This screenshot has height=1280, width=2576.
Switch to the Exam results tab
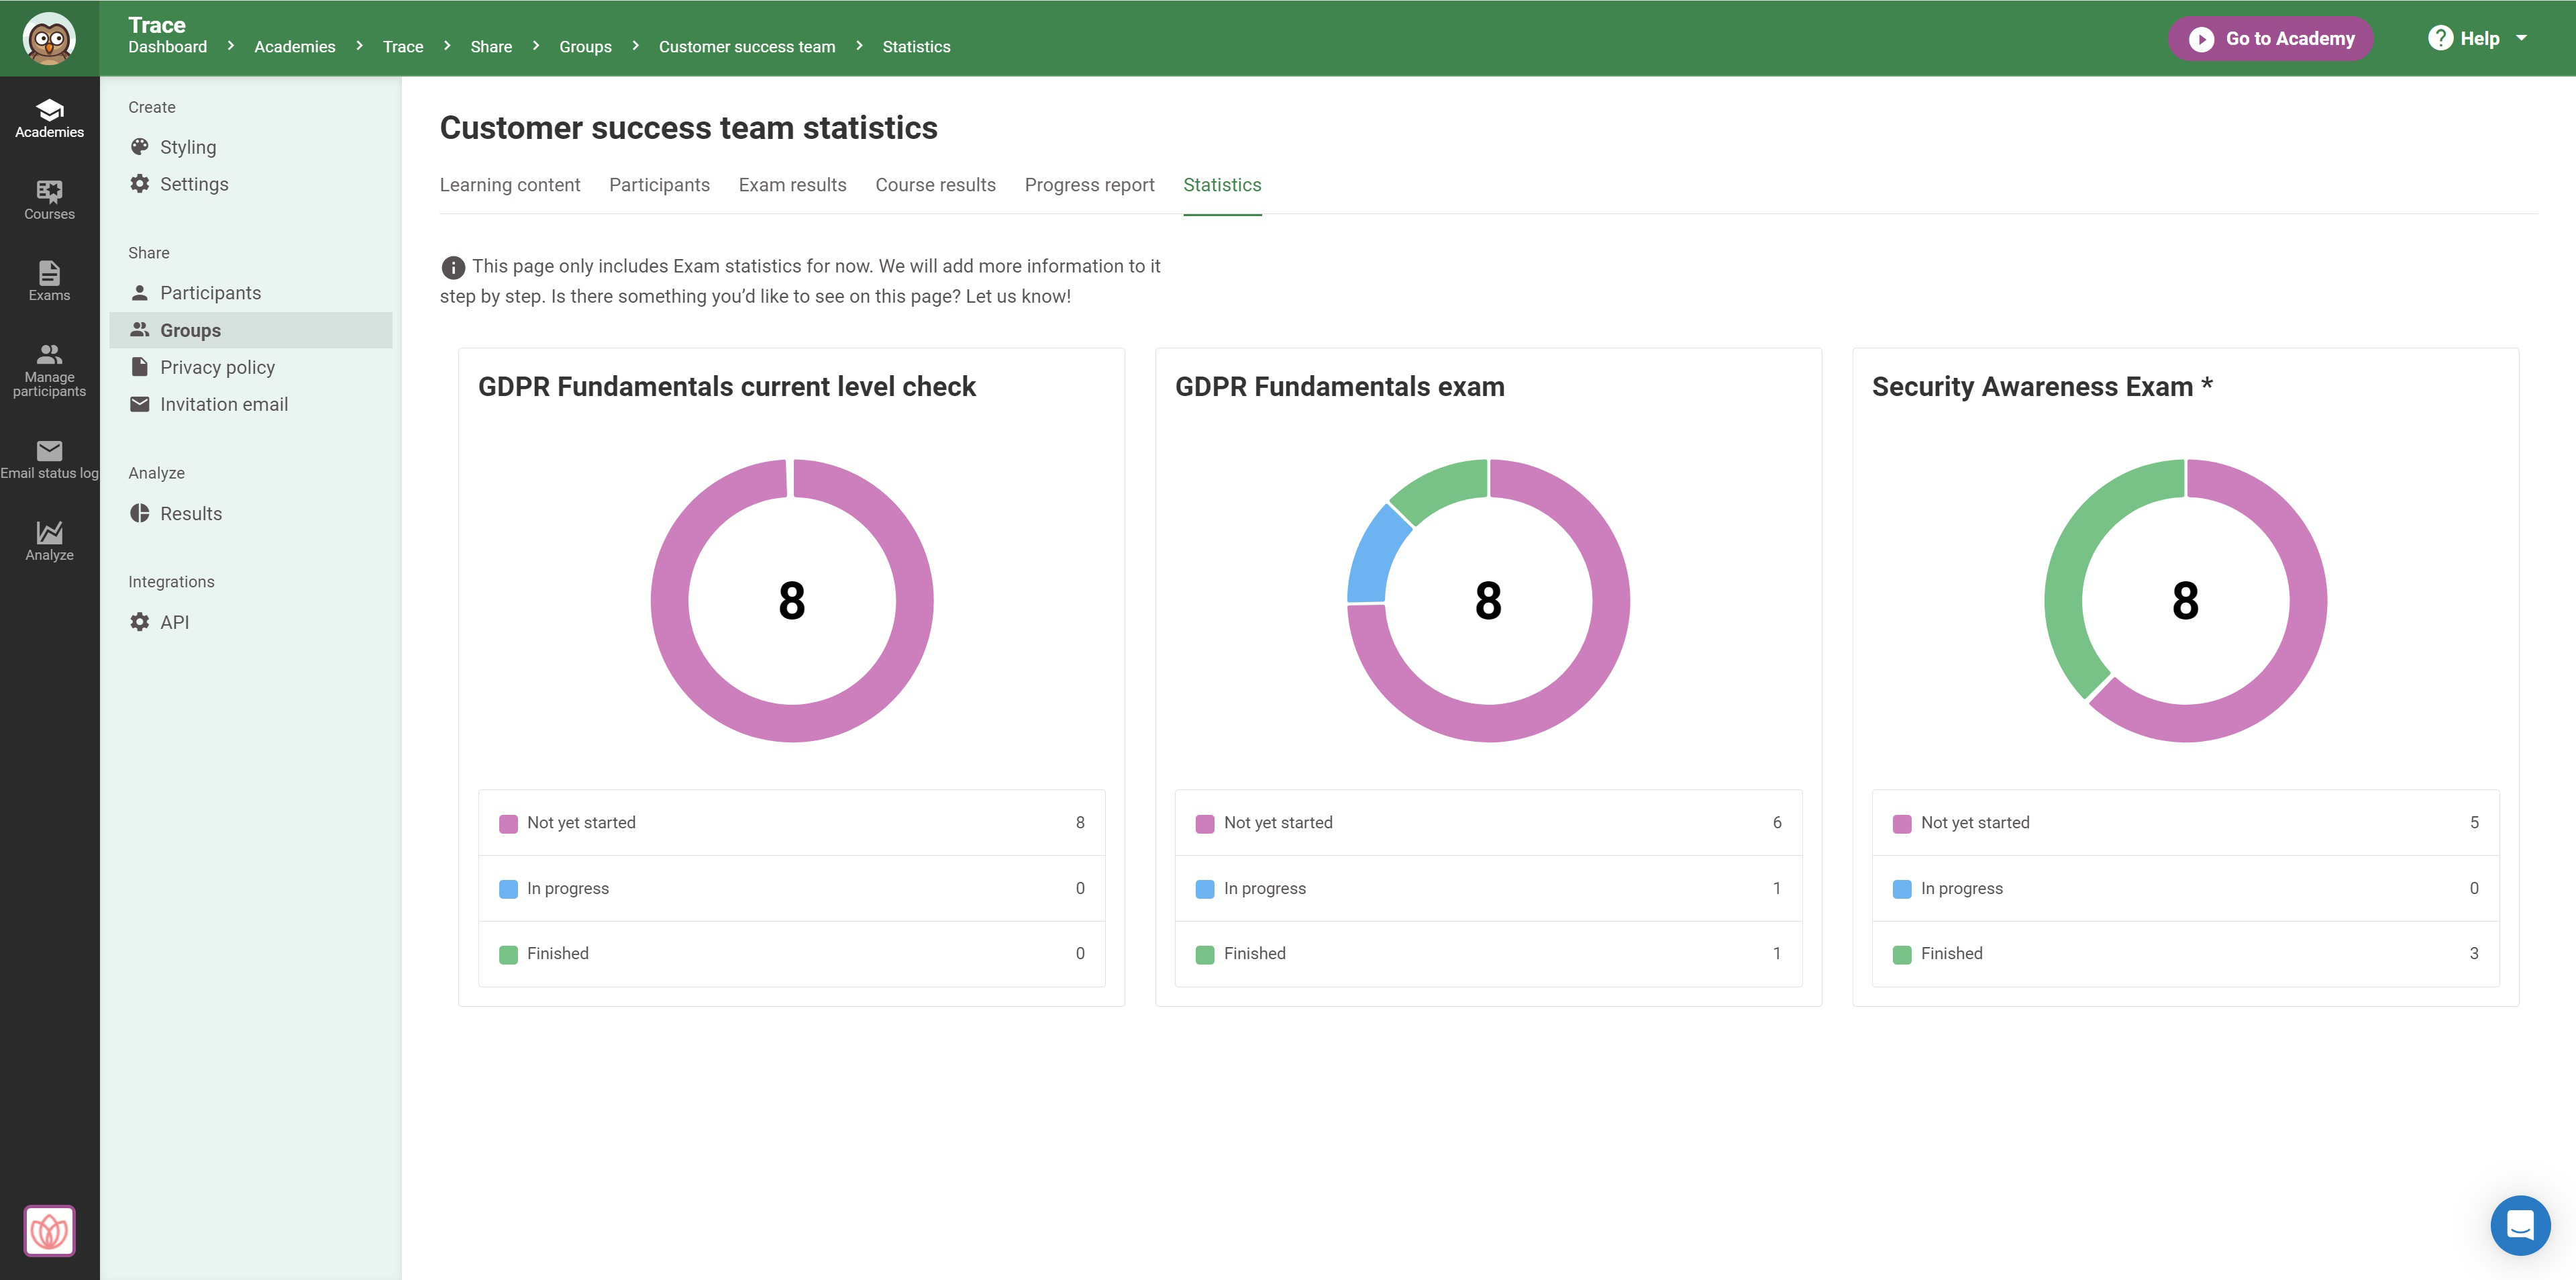(x=792, y=184)
